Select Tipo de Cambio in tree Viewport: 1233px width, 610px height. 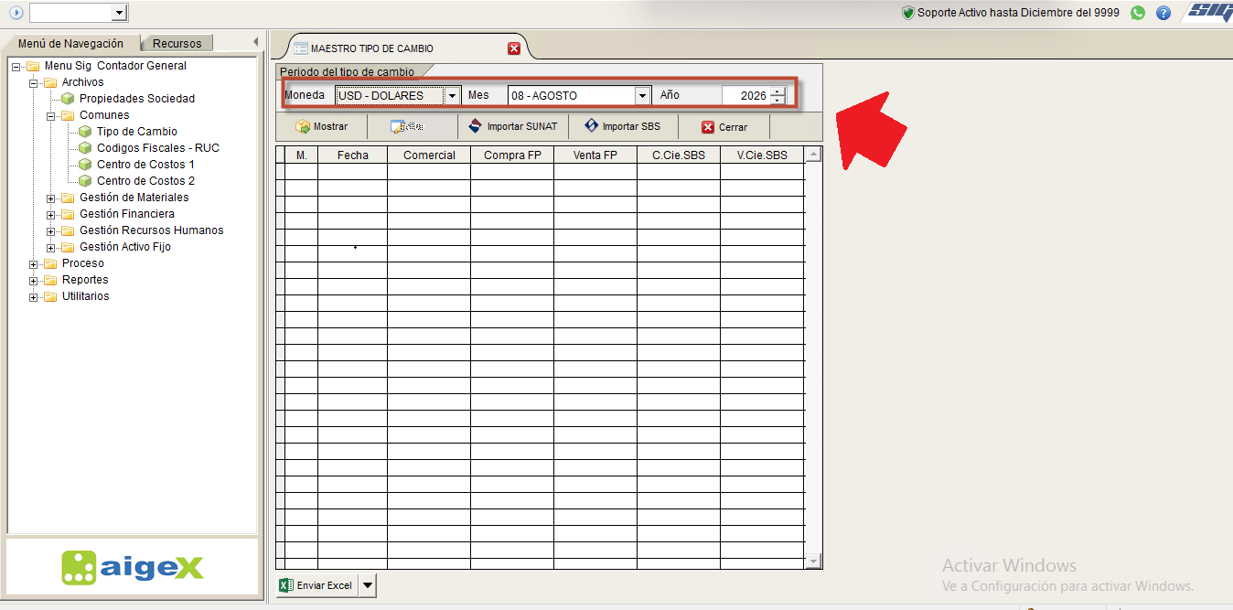pyautogui.click(x=137, y=132)
